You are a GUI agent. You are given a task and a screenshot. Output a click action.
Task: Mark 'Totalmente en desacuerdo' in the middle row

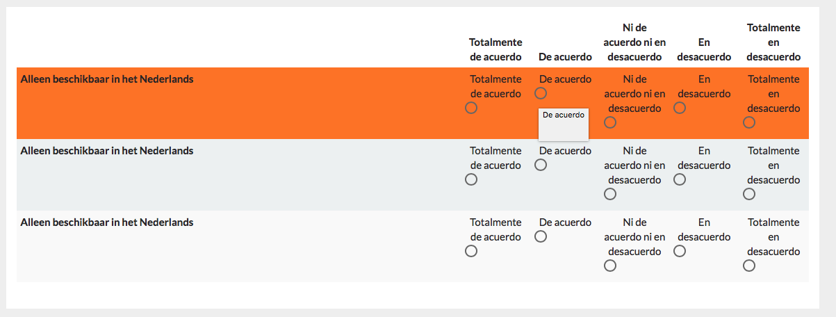pyautogui.click(x=749, y=194)
